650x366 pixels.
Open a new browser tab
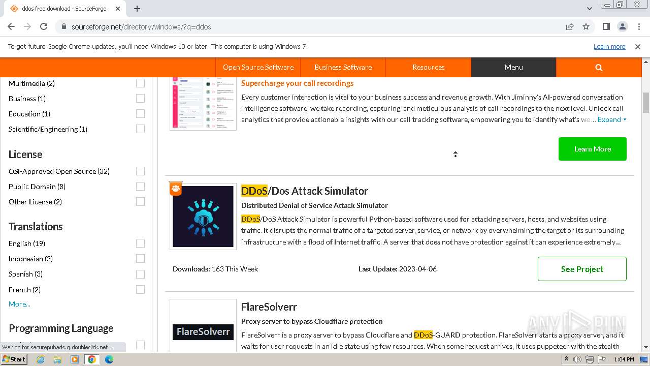click(x=137, y=9)
